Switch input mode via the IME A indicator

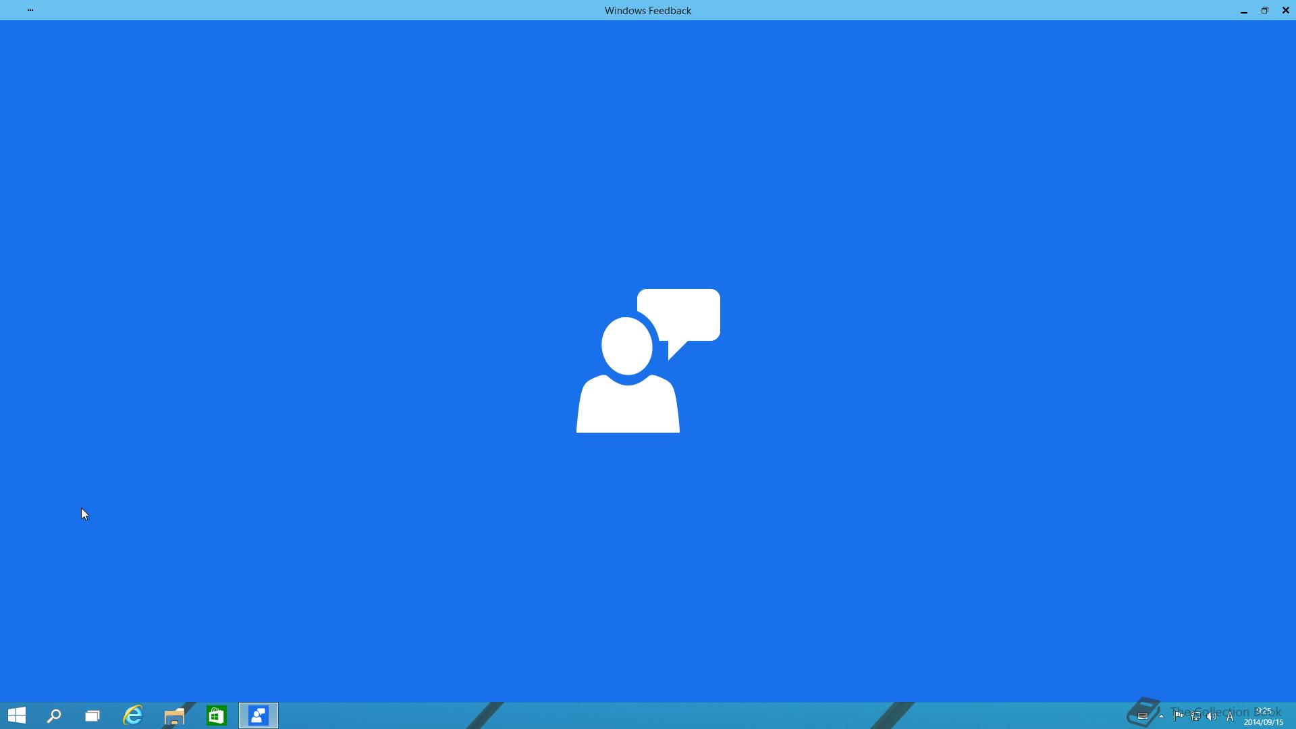click(x=1230, y=716)
